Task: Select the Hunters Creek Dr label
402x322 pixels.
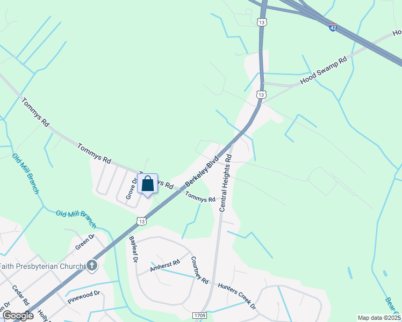Action: pyautogui.click(x=237, y=296)
